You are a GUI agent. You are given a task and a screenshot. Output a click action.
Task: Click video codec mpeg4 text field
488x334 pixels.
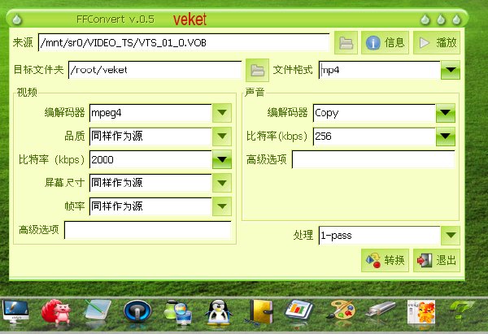(x=150, y=113)
